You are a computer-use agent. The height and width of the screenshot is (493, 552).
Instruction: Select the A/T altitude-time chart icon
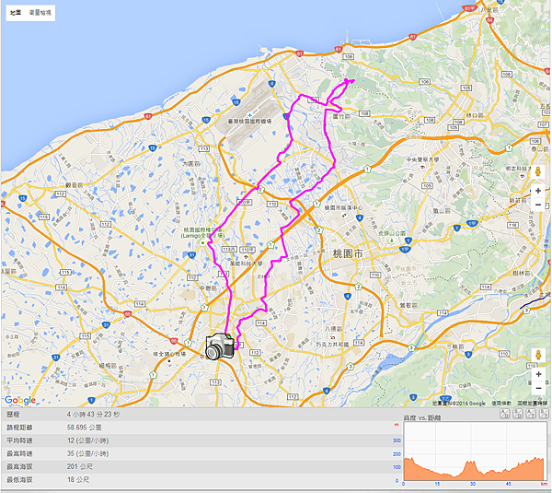click(x=531, y=414)
